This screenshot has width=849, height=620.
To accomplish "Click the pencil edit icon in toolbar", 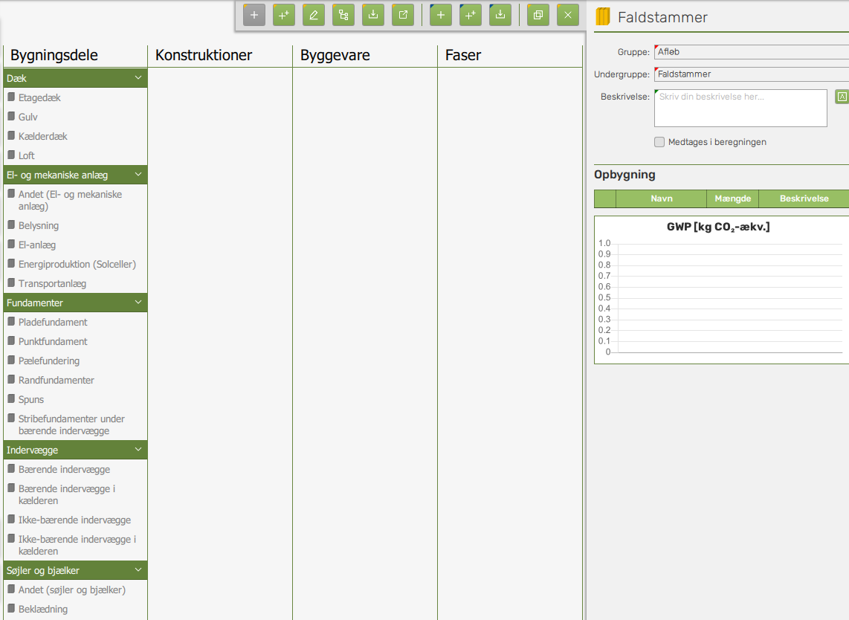I will 314,15.
